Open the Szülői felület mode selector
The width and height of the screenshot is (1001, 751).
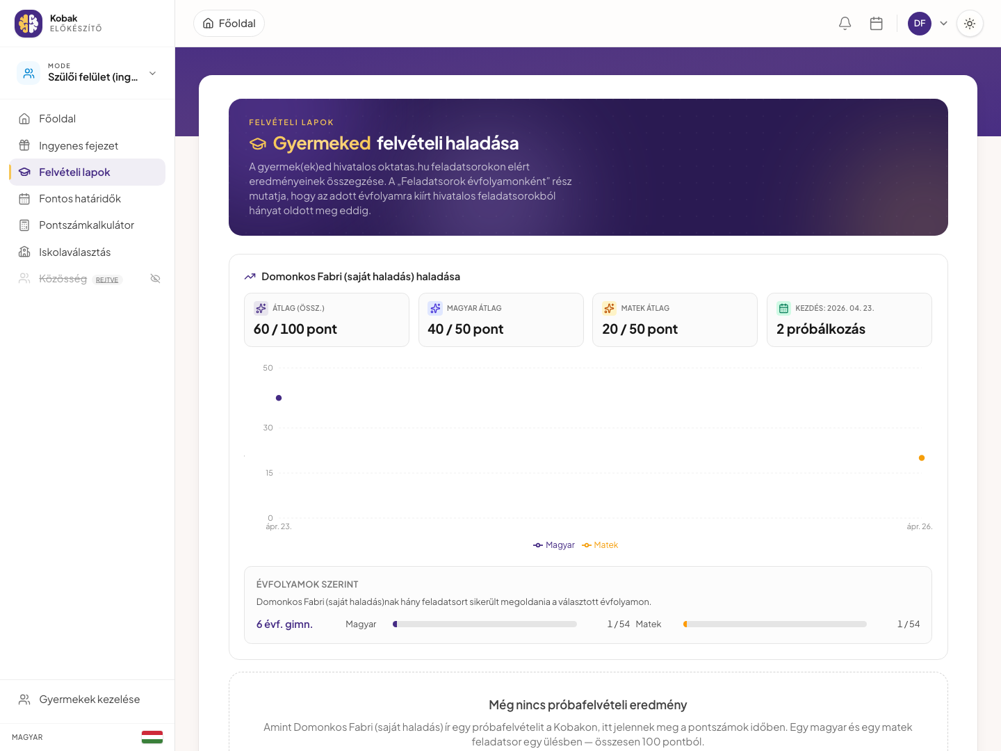click(x=87, y=73)
